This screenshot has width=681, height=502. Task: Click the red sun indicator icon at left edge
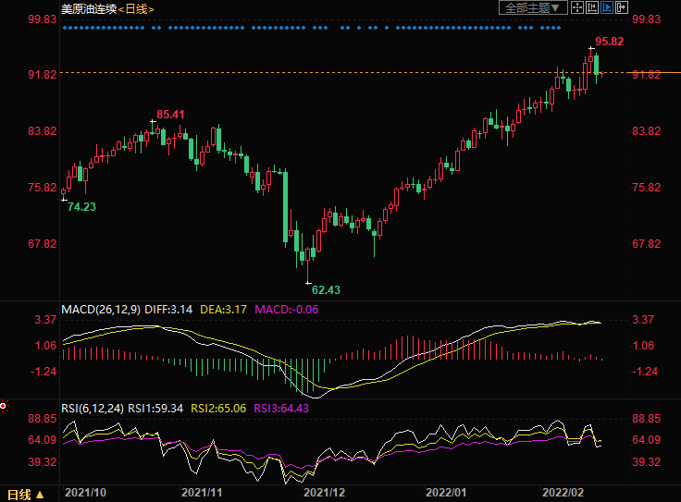[4, 405]
